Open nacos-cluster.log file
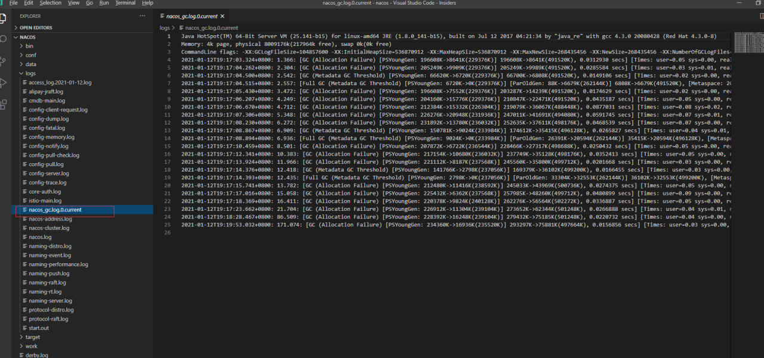The image size is (764, 358). 49,228
